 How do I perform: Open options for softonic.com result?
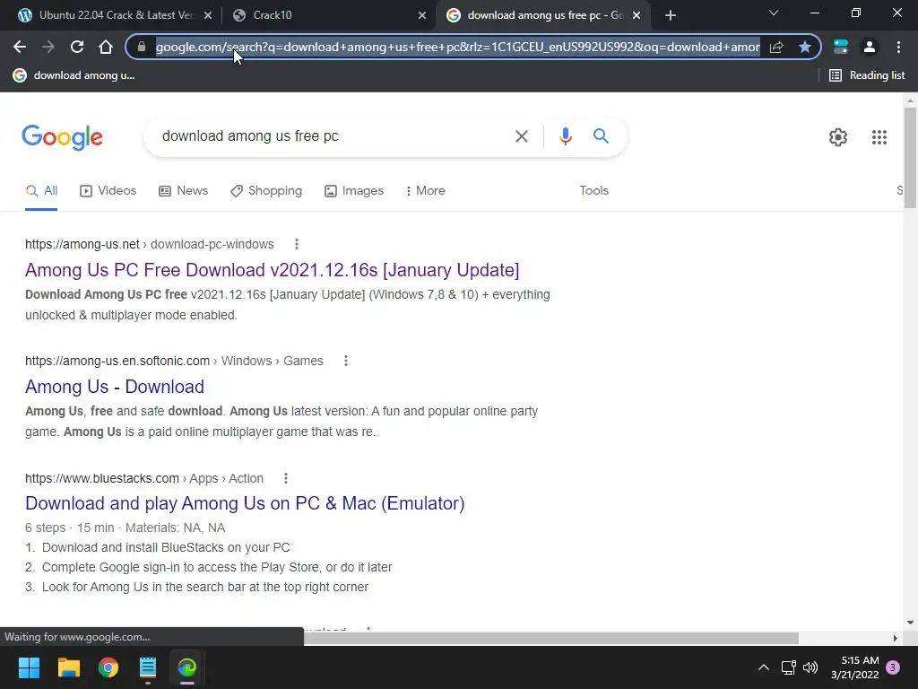346,361
